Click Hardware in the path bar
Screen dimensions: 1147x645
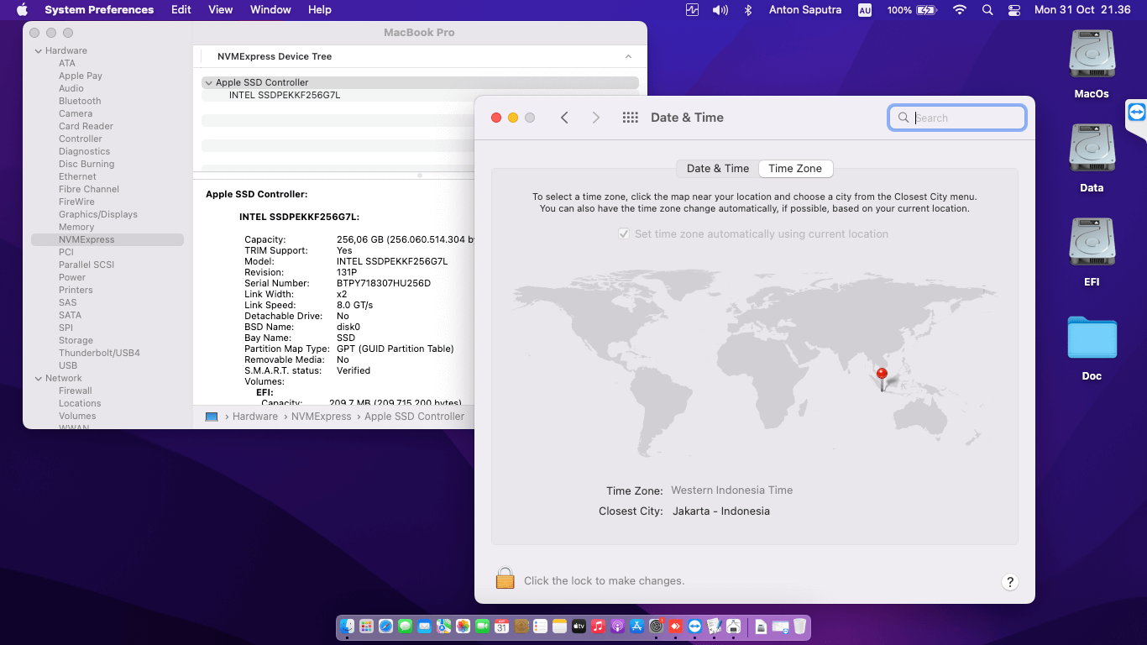pyautogui.click(x=255, y=417)
